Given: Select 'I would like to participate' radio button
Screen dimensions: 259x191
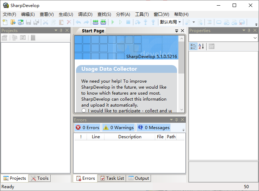Looking at the screenshot, I should click(84, 110).
